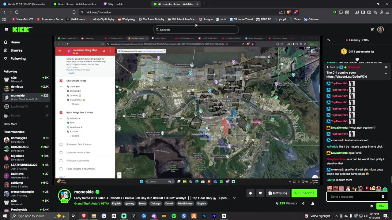This screenshot has height=220, width=392.
Task: Open user avatar menu in Kick header
Action: 381,30
